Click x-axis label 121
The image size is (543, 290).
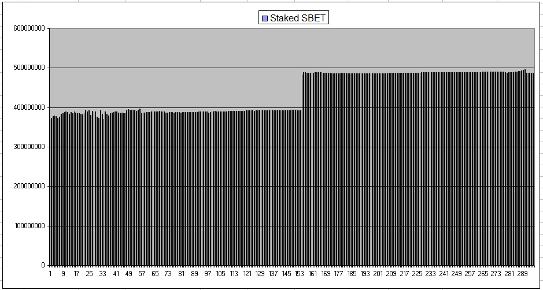click(247, 274)
